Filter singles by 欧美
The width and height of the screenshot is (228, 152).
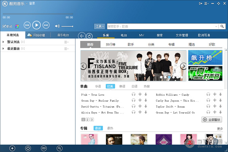click(x=110, y=86)
